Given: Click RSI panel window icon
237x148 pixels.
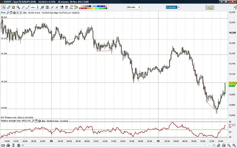Looking at the screenshot, I should (x=36, y=121).
